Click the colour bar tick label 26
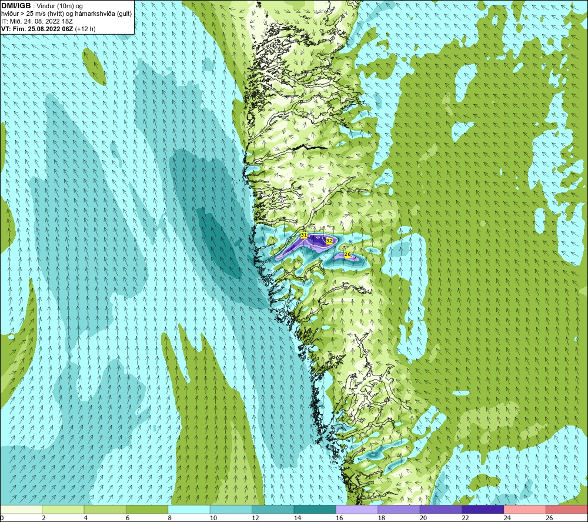Viewport: 588px width, 522px height. pos(549,518)
